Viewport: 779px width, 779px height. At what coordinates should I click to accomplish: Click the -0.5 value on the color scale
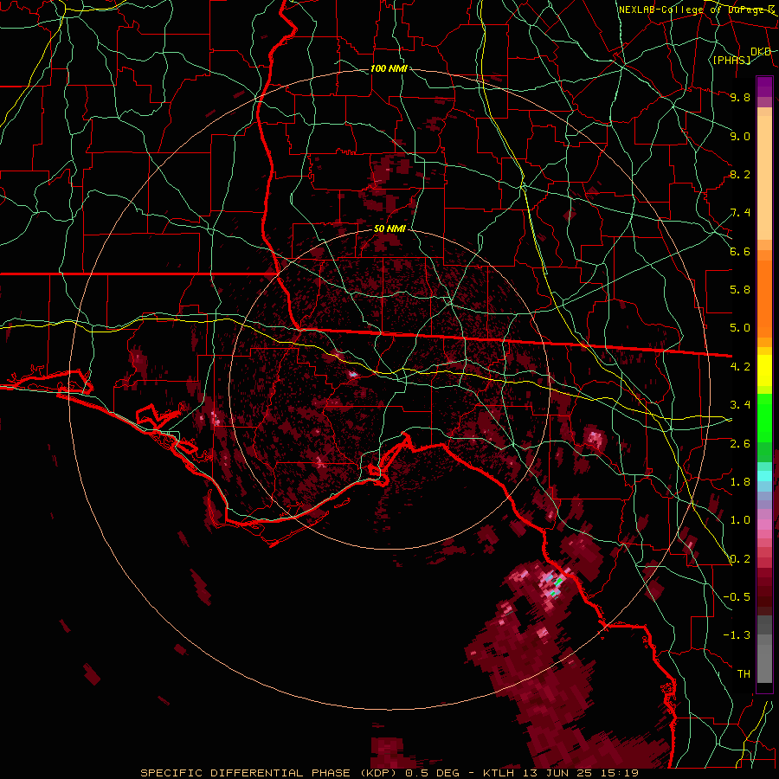coord(737,597)
